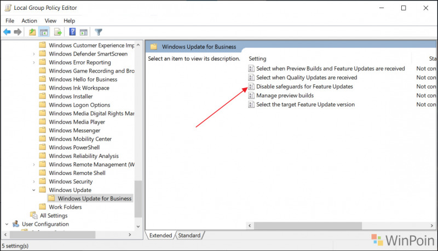Screen dimensions: 438x251
Task: Select Windows Game Recording folder
Action: [91, 71]
